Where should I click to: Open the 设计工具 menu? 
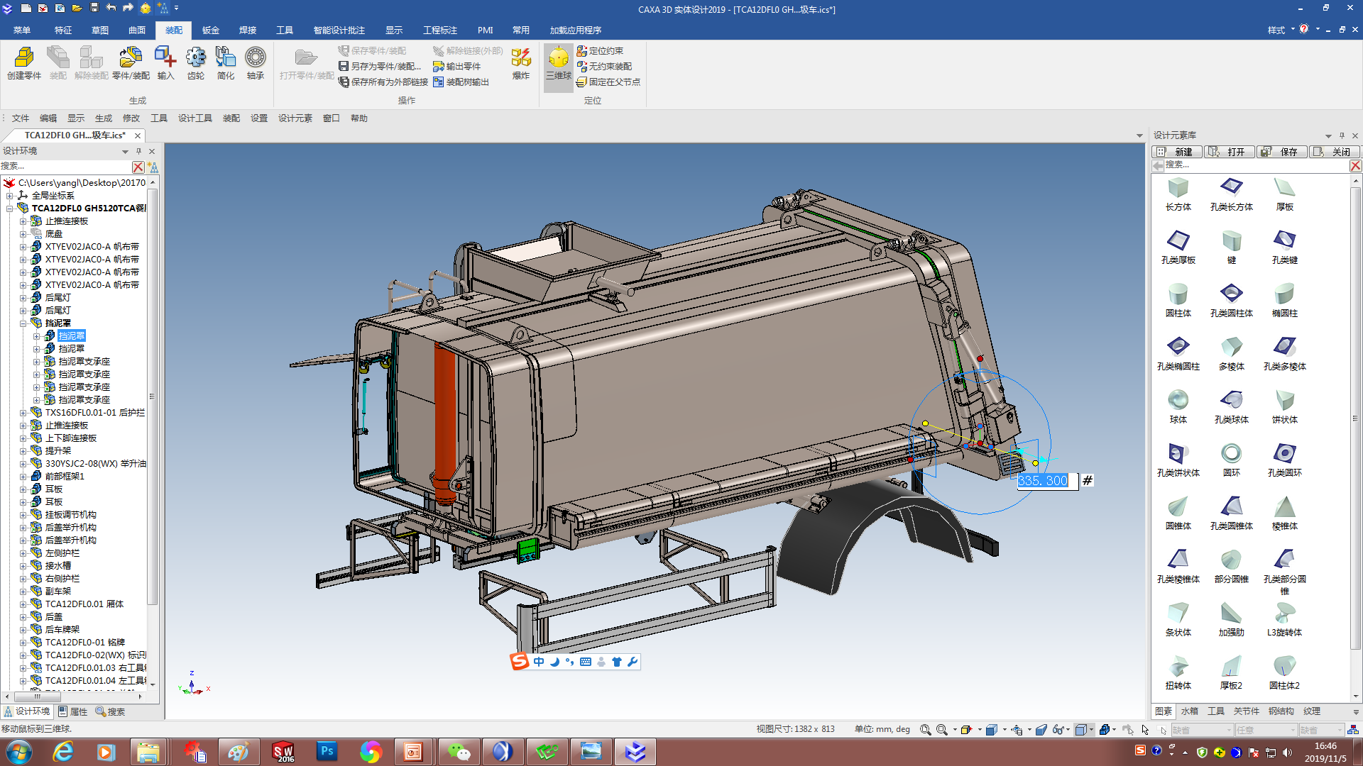(x=195, y=118)
